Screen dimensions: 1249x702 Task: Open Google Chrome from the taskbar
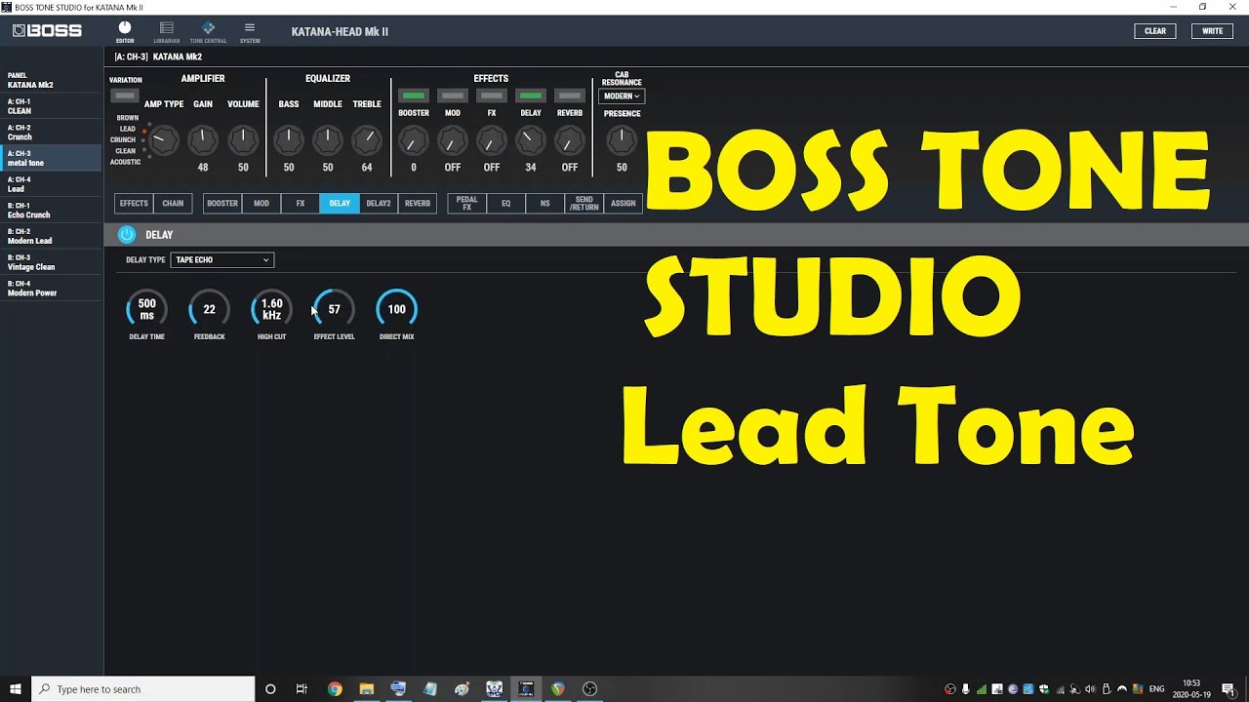click(335, 688)
